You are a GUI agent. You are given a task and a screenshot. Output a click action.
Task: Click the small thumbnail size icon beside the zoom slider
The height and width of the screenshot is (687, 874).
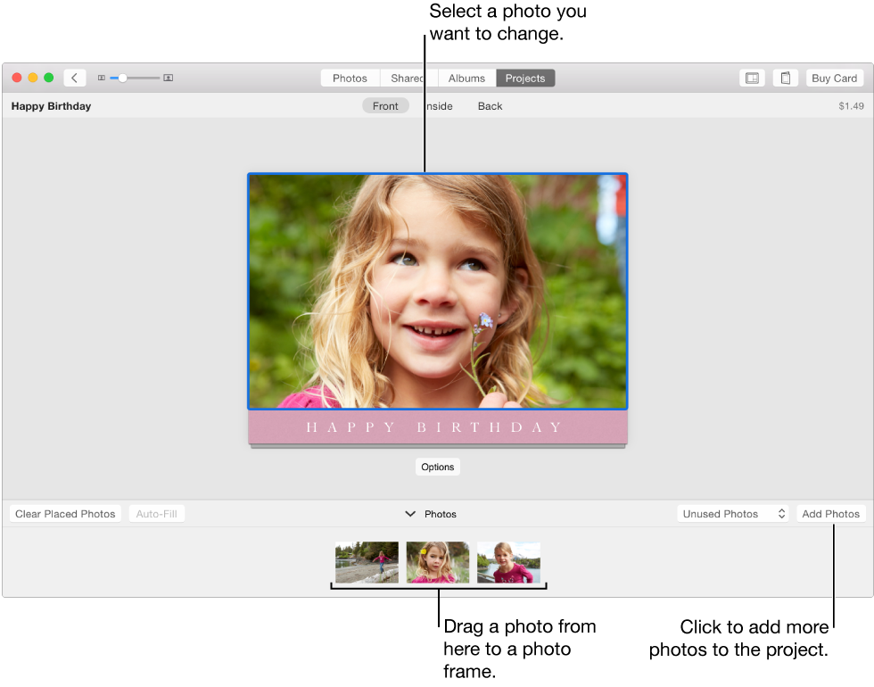point(101,78)
